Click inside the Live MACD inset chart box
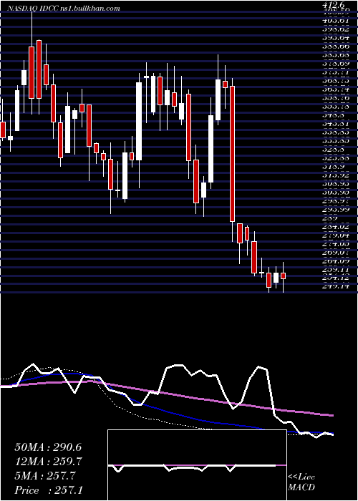The width and height of the screenshot is (358, 501). [197, 465]
